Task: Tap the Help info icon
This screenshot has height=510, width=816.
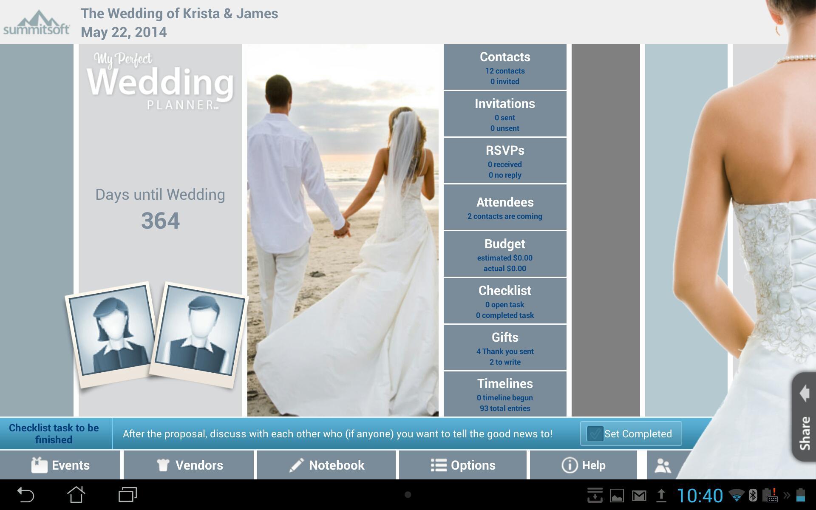Action: [x=569, y=465]
